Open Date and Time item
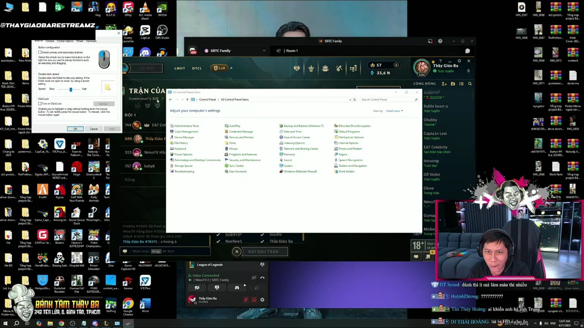Image resolution: width=584 pixels, height=328 pixels. pos(290,132)
